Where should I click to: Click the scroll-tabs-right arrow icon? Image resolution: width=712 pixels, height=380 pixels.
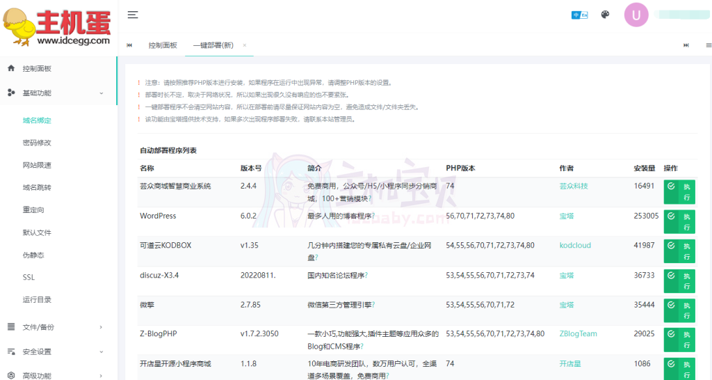pos(686,45)
